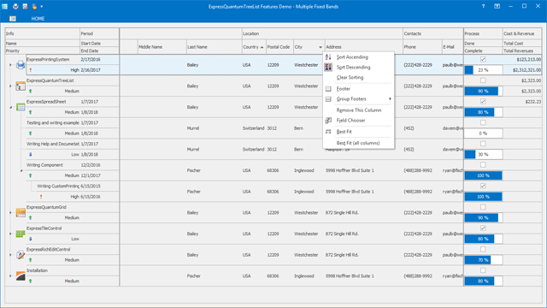
Task: Click the print icon in the title bar
Action: point(15,6)
